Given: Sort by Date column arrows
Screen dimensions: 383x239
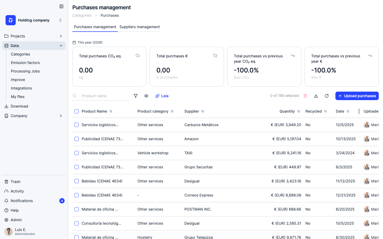Looking at the screenshot, I should point(348,111).
